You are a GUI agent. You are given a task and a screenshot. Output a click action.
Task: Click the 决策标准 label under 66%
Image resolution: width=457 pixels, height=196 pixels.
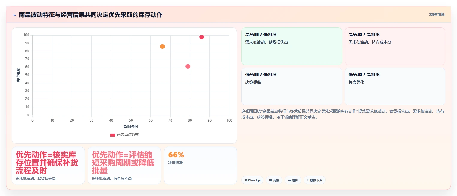[175, 163]
